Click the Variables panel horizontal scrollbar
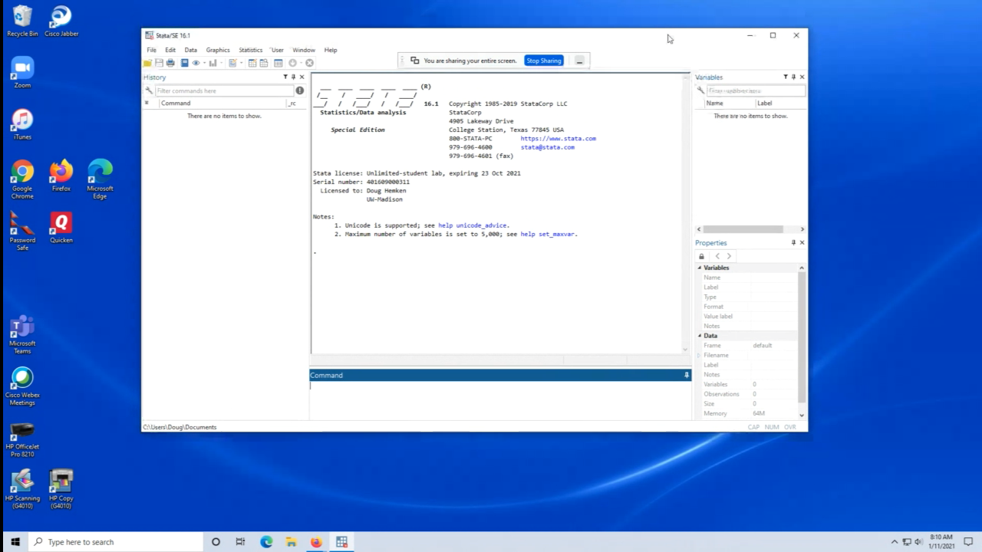 click(743, 229)
